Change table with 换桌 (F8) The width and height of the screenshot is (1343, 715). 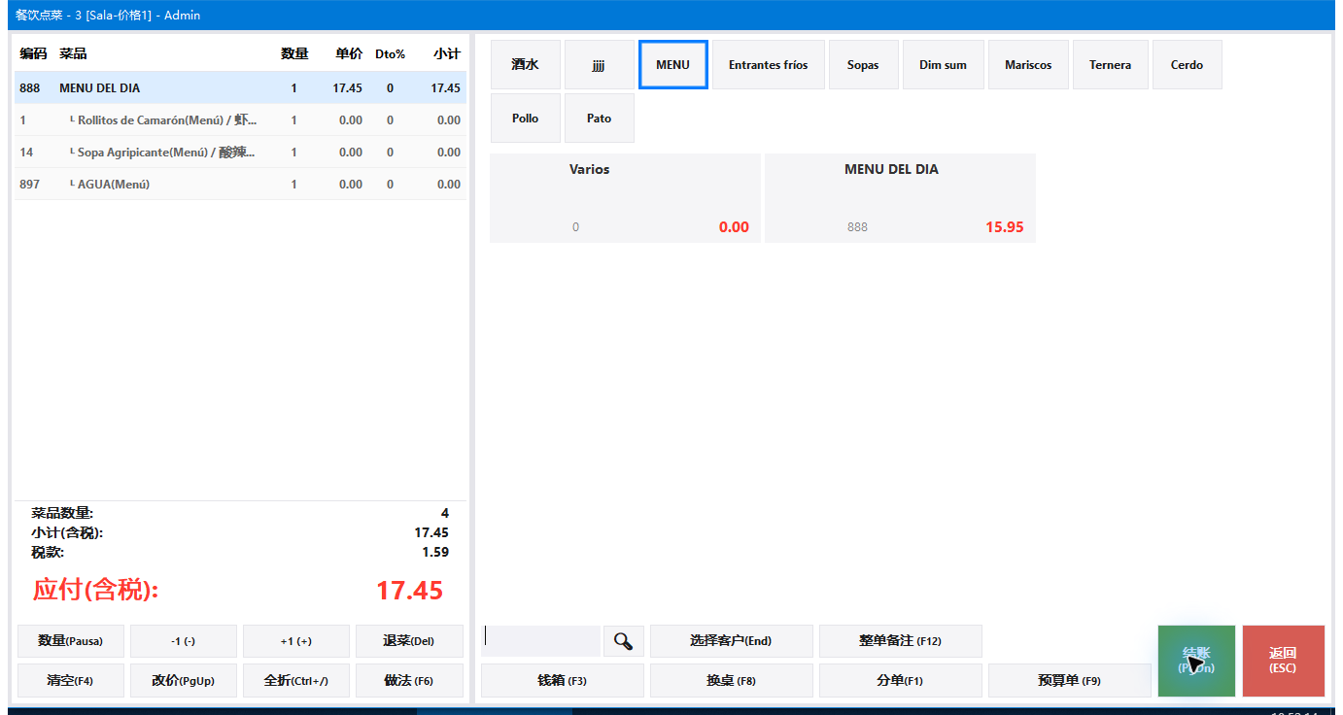pyautogui.click(x=731, y=681)
